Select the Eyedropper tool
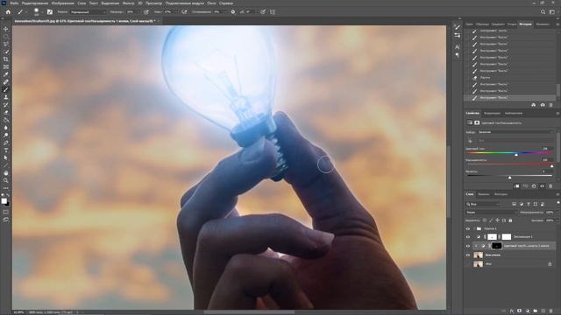The height and width of the screenshot is (315, 561). tap(6, 74)
